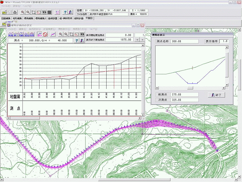242x182 pixels.
Task: Switch to the 地形編集 tab
Action: 18,19
